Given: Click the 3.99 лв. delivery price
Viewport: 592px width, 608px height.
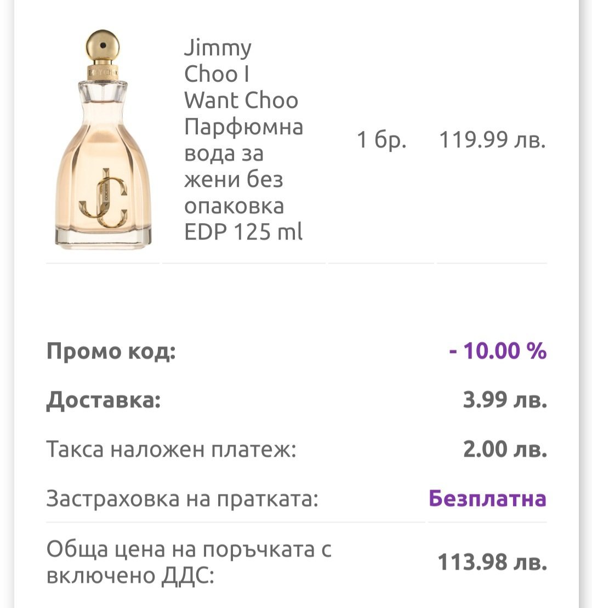Looking at the screenshot, I should point(505,401).
